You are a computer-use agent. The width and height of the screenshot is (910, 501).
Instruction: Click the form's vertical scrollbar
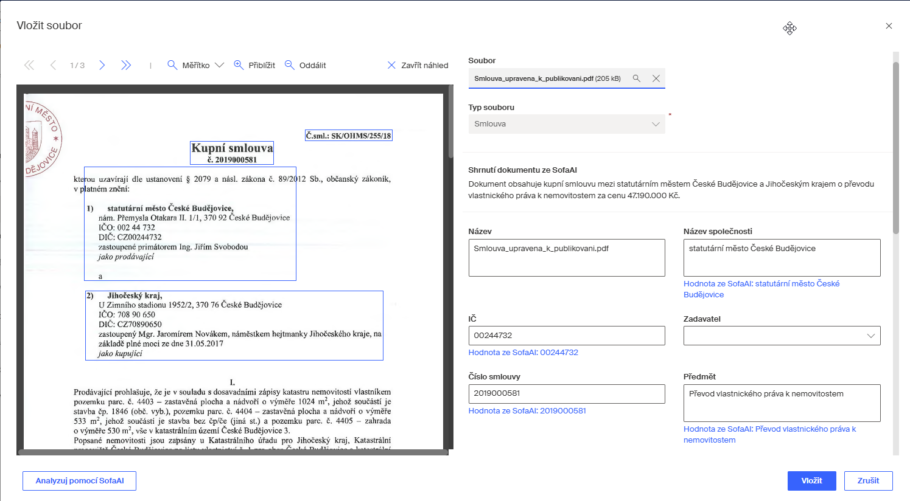click(896, 148)
